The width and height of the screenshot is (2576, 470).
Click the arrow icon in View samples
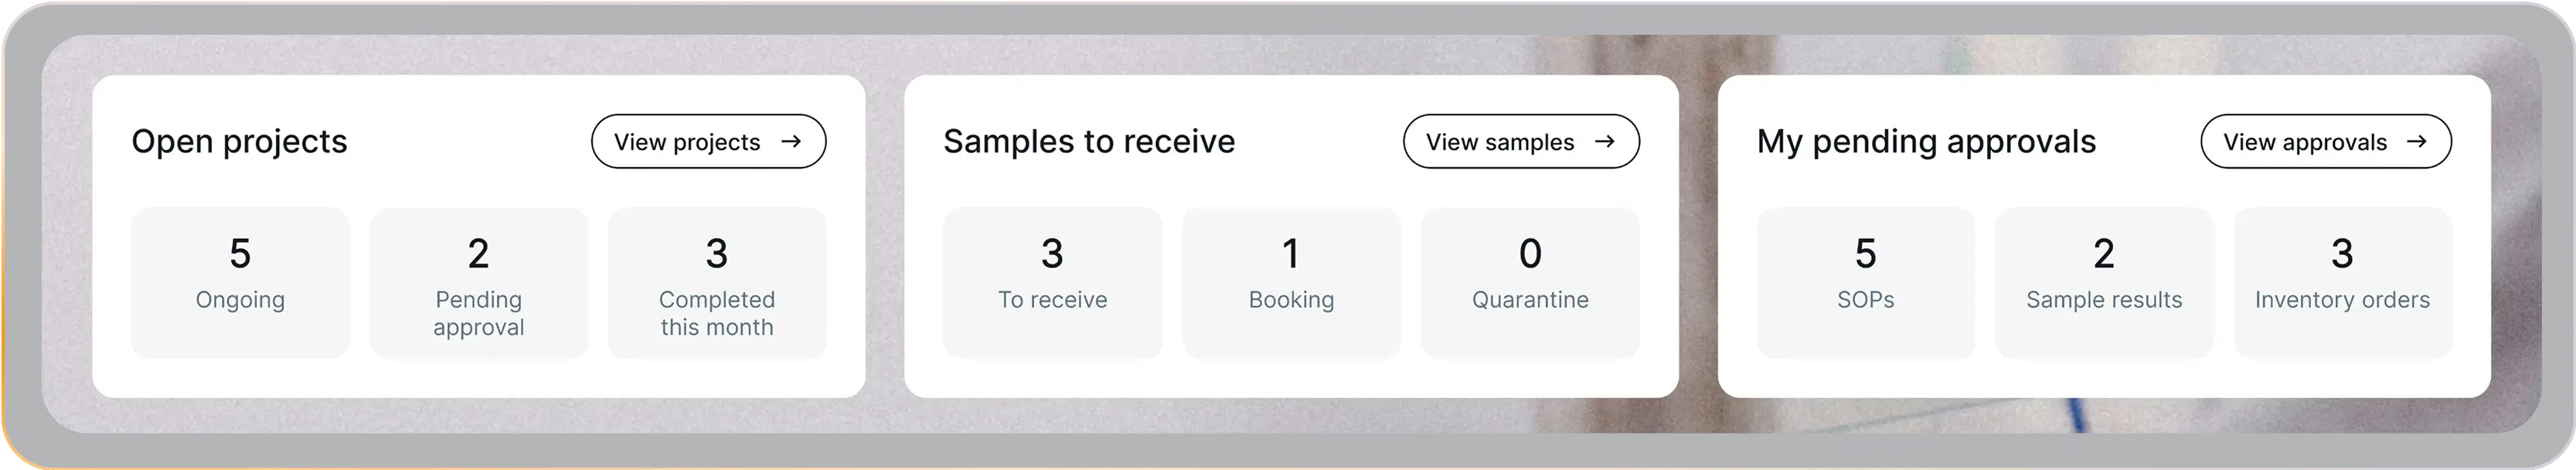point(1604,142)
